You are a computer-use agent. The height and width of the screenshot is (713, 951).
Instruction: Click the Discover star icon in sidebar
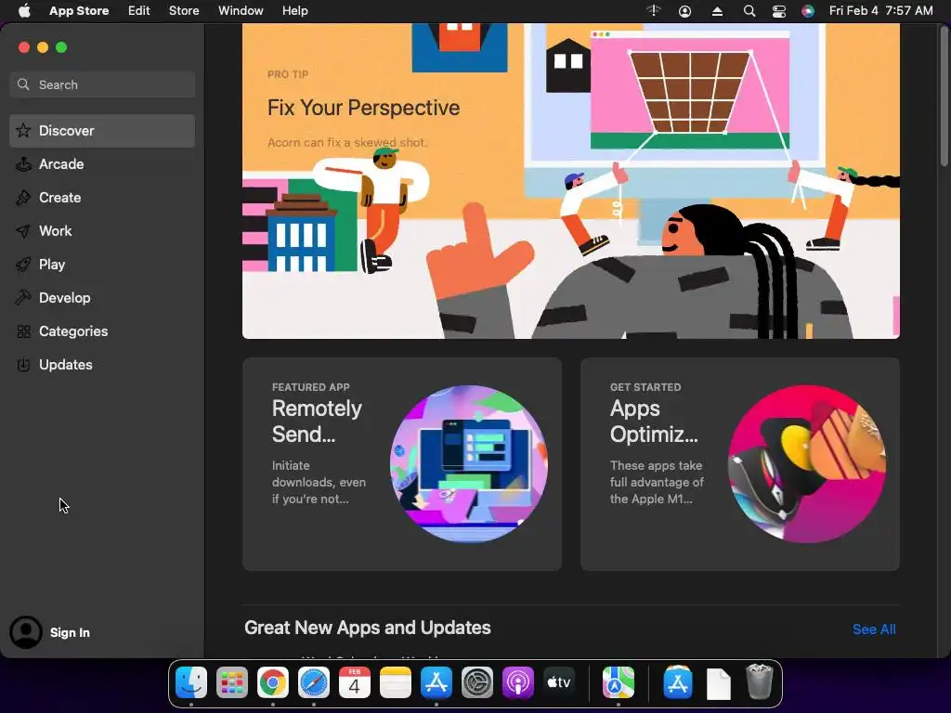[x=23, y=130]
